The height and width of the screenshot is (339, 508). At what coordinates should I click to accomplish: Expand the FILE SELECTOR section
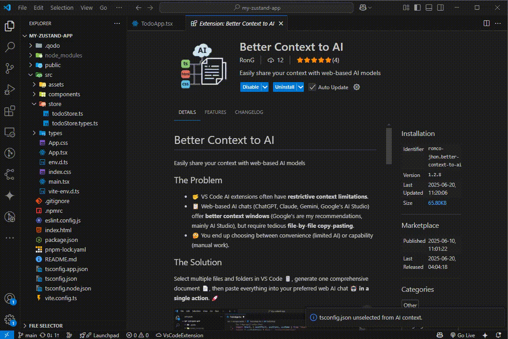click(x=45, y=326)
